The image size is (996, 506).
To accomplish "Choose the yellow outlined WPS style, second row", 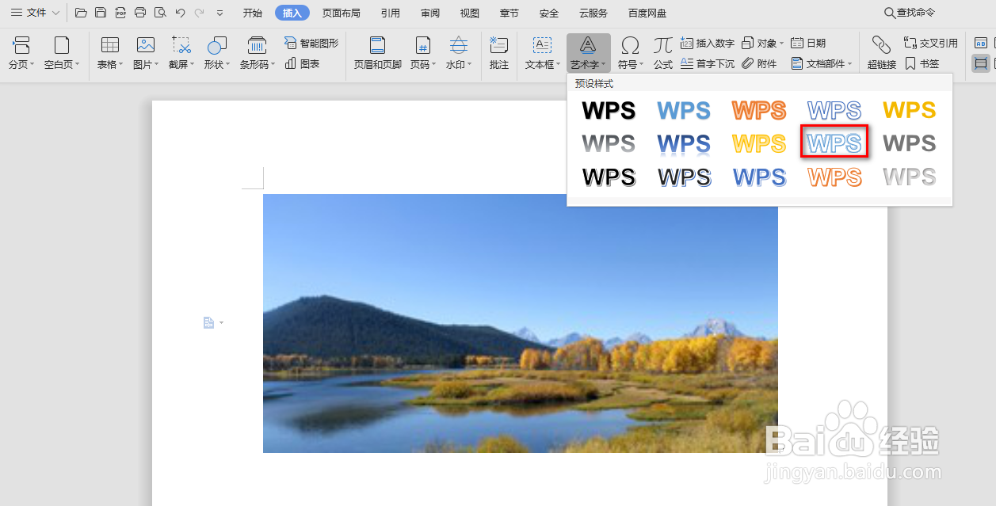I will click(759, 143).
